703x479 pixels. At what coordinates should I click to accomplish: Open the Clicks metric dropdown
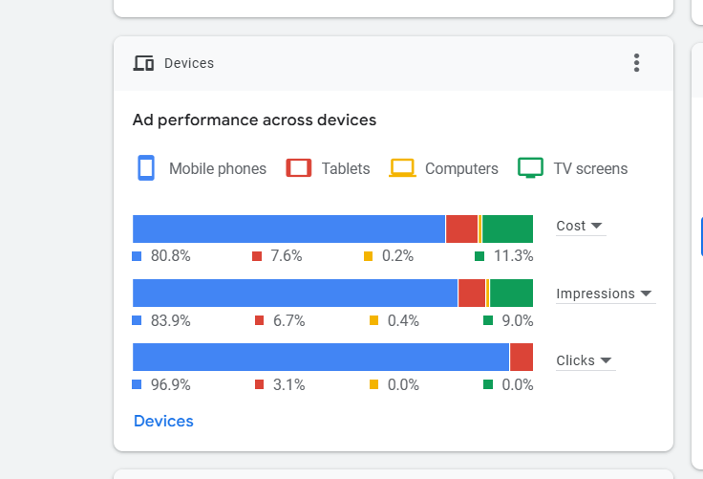pyautogui.click(x=585, y=360)
